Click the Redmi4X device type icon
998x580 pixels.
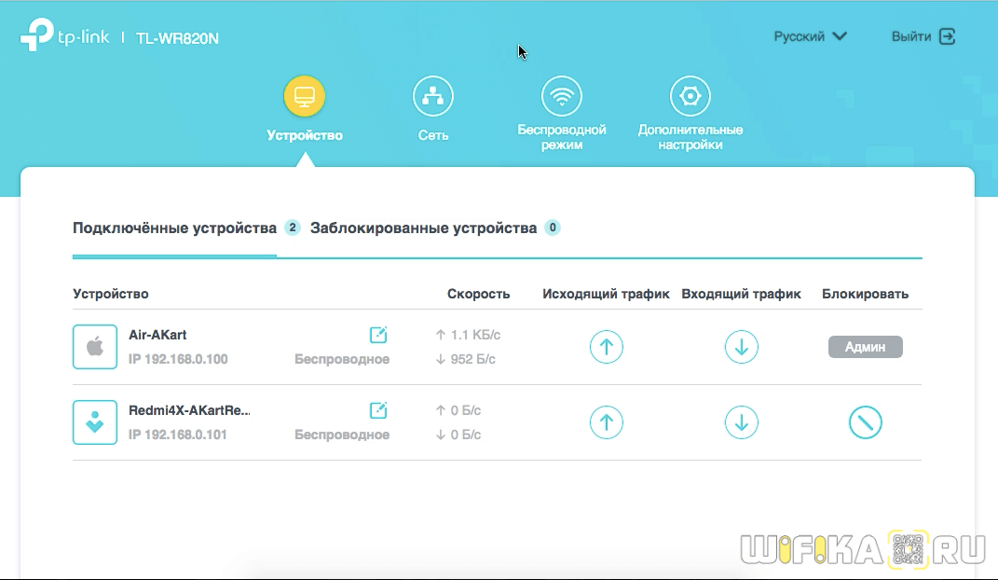click(x=95, y=422)
